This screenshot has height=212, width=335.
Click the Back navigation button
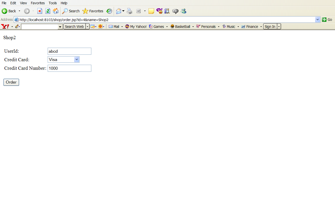9,11
